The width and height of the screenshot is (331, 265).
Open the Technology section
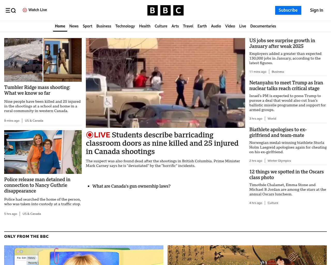point(125,26)
